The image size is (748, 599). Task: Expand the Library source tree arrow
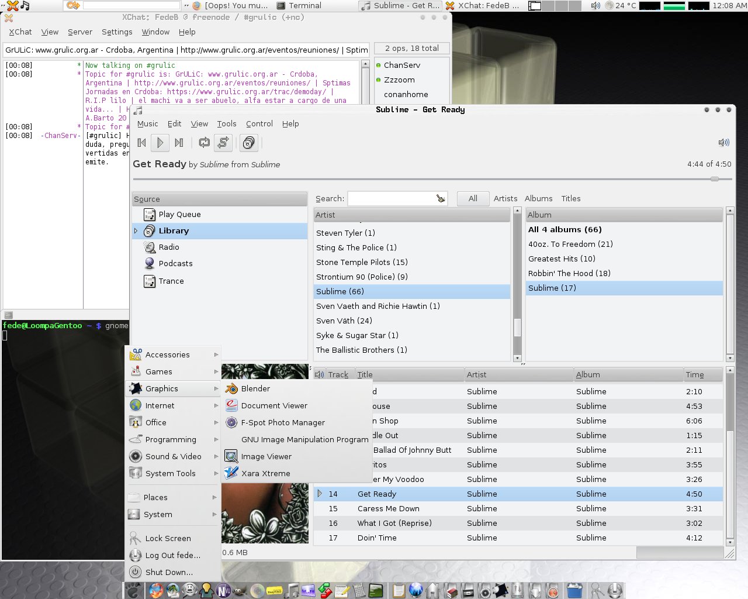(136, 231)
